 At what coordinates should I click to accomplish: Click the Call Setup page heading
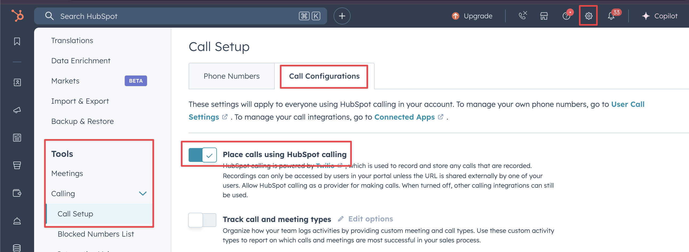(219, 47)
